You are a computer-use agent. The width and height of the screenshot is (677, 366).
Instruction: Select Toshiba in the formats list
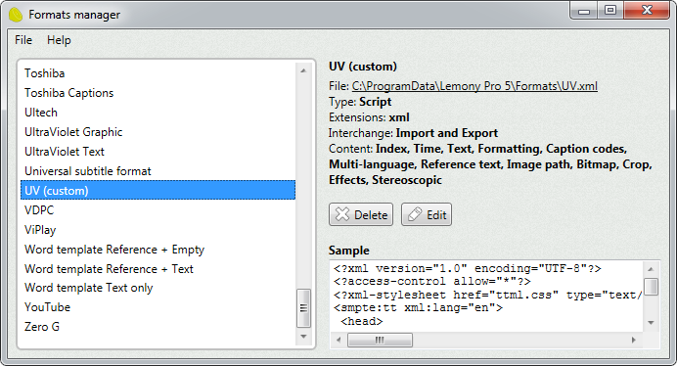pyautogui.click(x=158, y=73)
